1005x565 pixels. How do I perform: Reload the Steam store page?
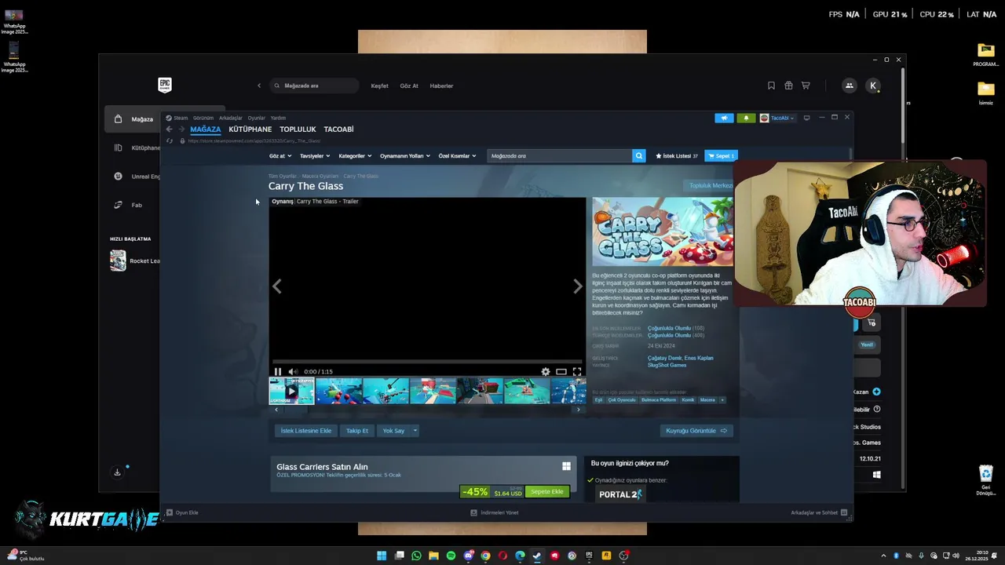click(x=170, y=141)
